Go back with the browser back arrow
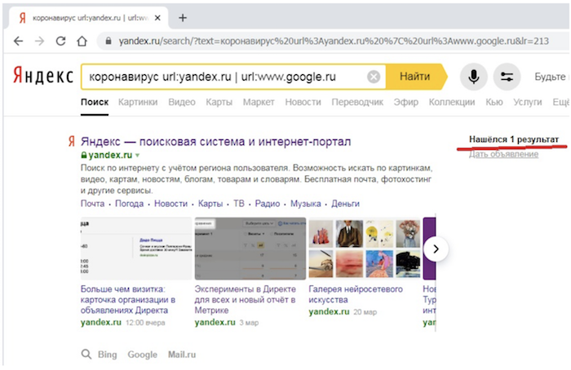This screenshot has height=370, width=571. (18, 41)
